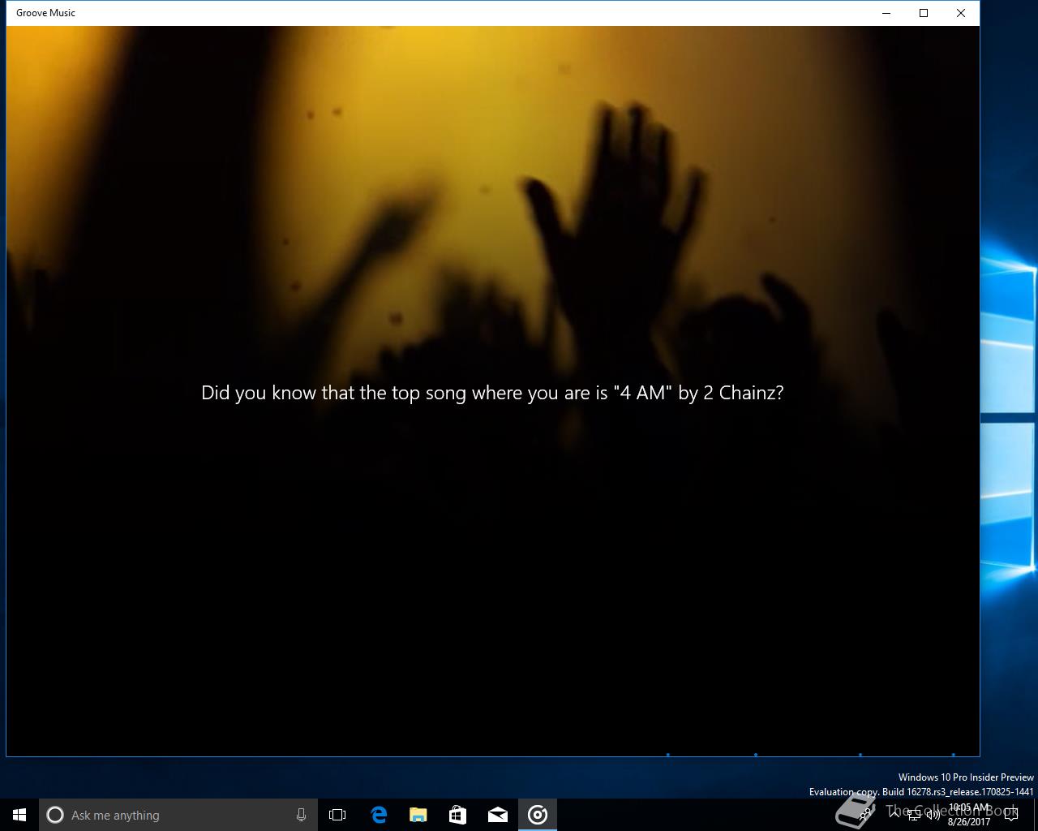
Task: Select the Groove Music taskbar icon
Action: click(538, 815)
